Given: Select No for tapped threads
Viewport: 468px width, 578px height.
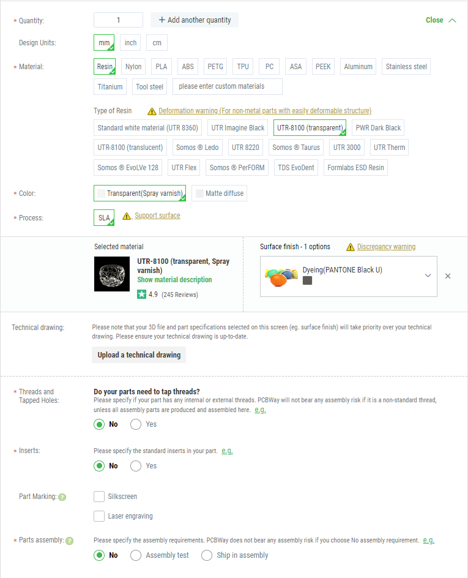Looking at the screenshot, I should (99, 424).
